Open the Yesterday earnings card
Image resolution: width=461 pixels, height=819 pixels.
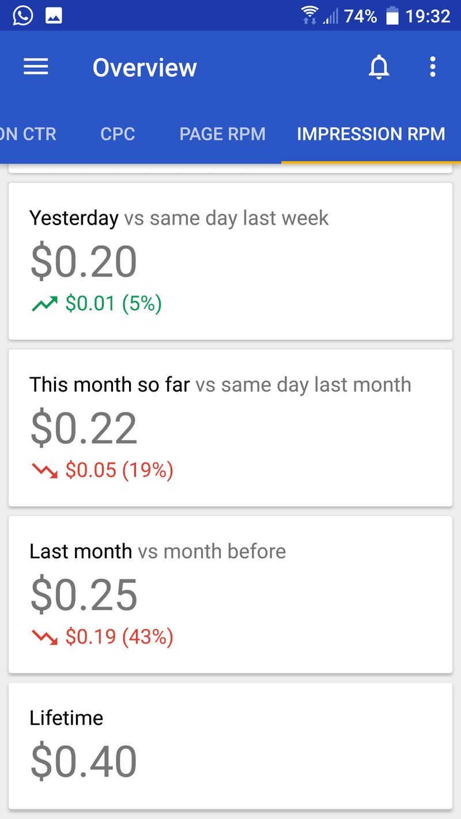(x=231, y=261)
